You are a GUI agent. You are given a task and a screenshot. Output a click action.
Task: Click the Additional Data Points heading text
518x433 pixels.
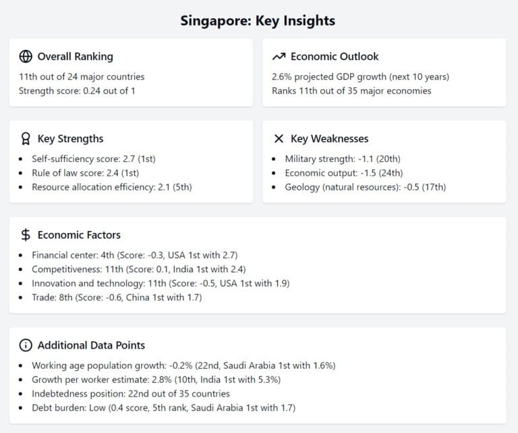coord(91,345)
